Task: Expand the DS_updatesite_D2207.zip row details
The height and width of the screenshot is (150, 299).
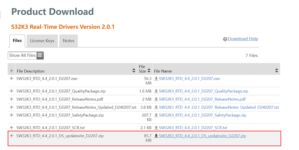Action: coord(12,136)
